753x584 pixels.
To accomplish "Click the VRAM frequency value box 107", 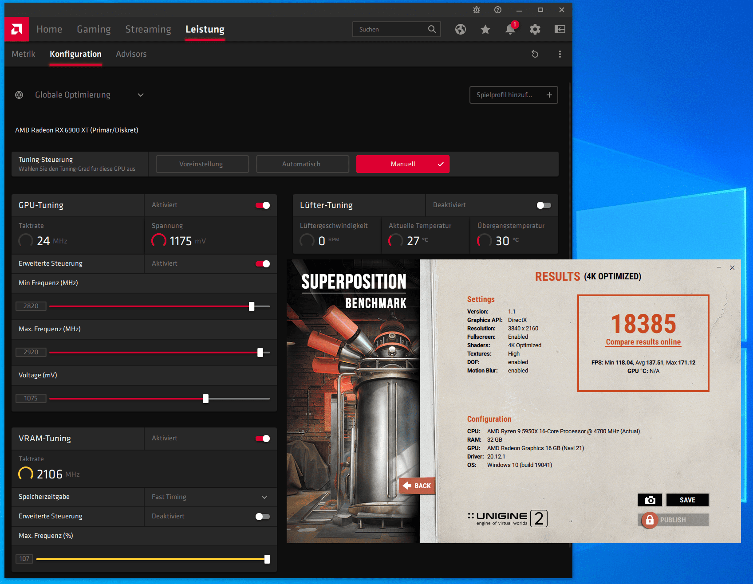I will point(24,559).
